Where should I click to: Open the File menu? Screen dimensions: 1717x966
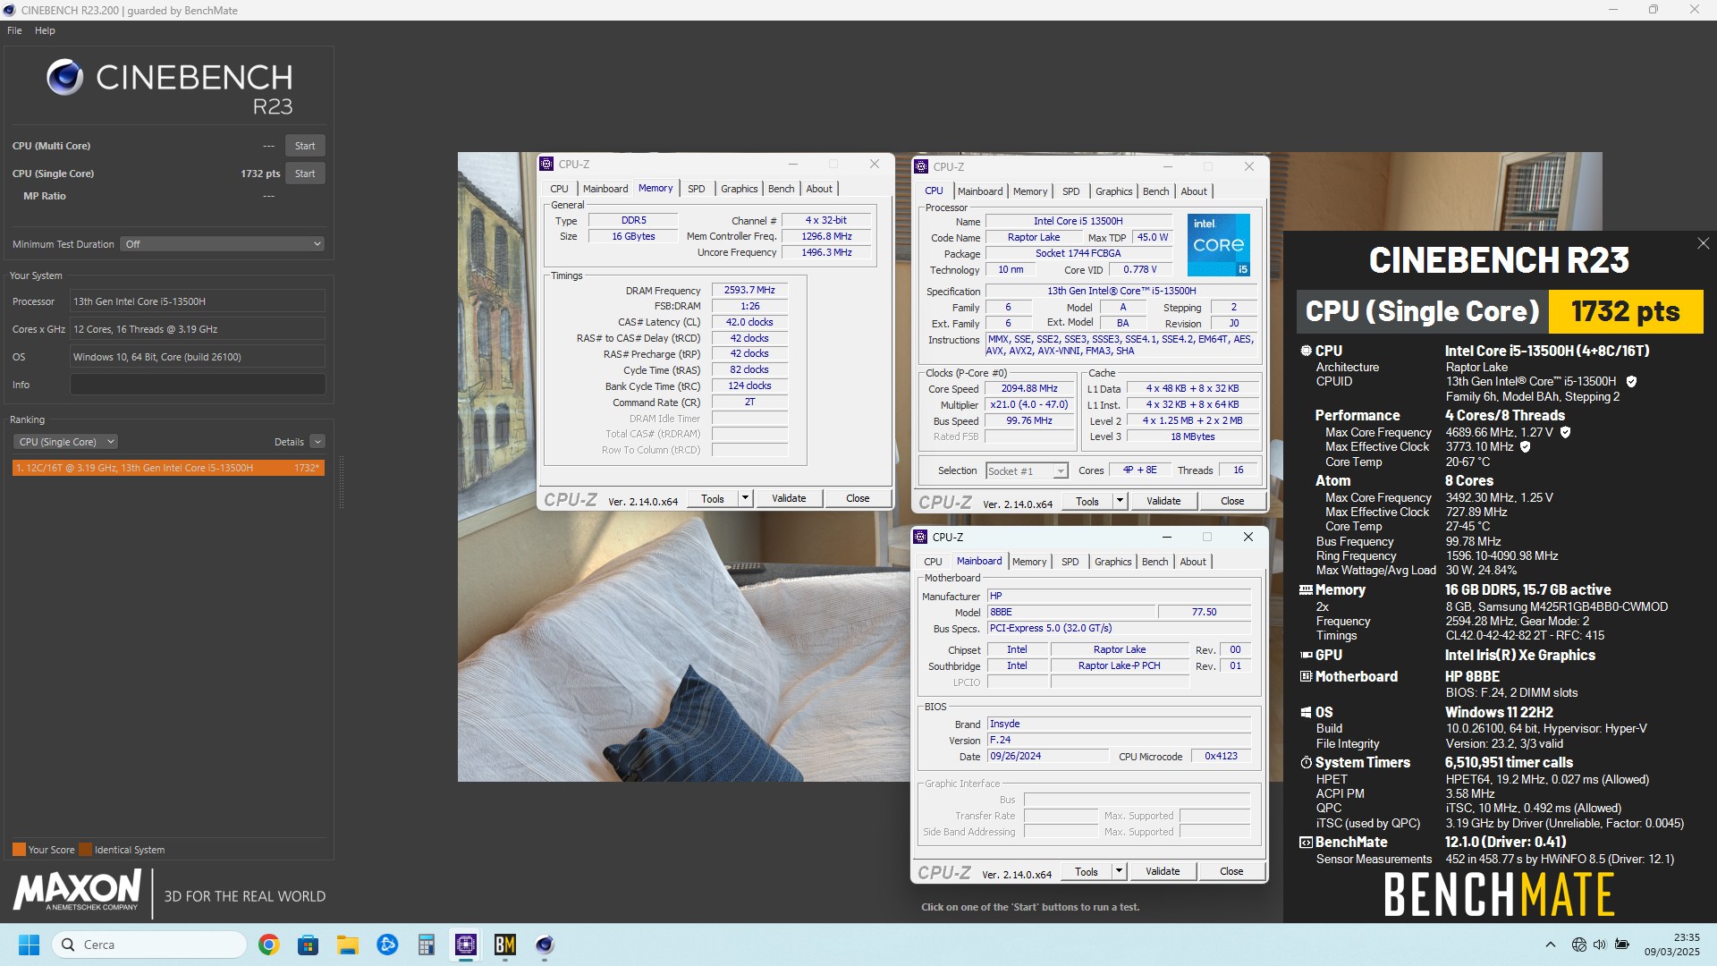[14, 30]
